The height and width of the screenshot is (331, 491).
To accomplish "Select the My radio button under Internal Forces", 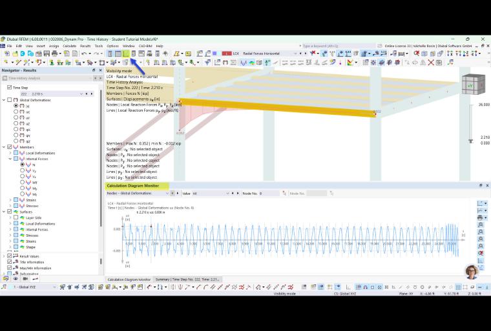I will 22,188.
